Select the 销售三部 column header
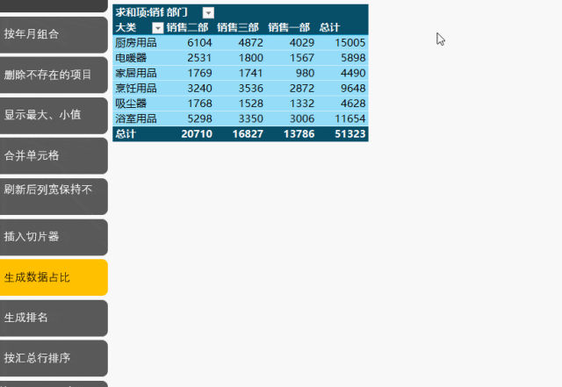This screenshot has width=562, height=387. (238, 27)
